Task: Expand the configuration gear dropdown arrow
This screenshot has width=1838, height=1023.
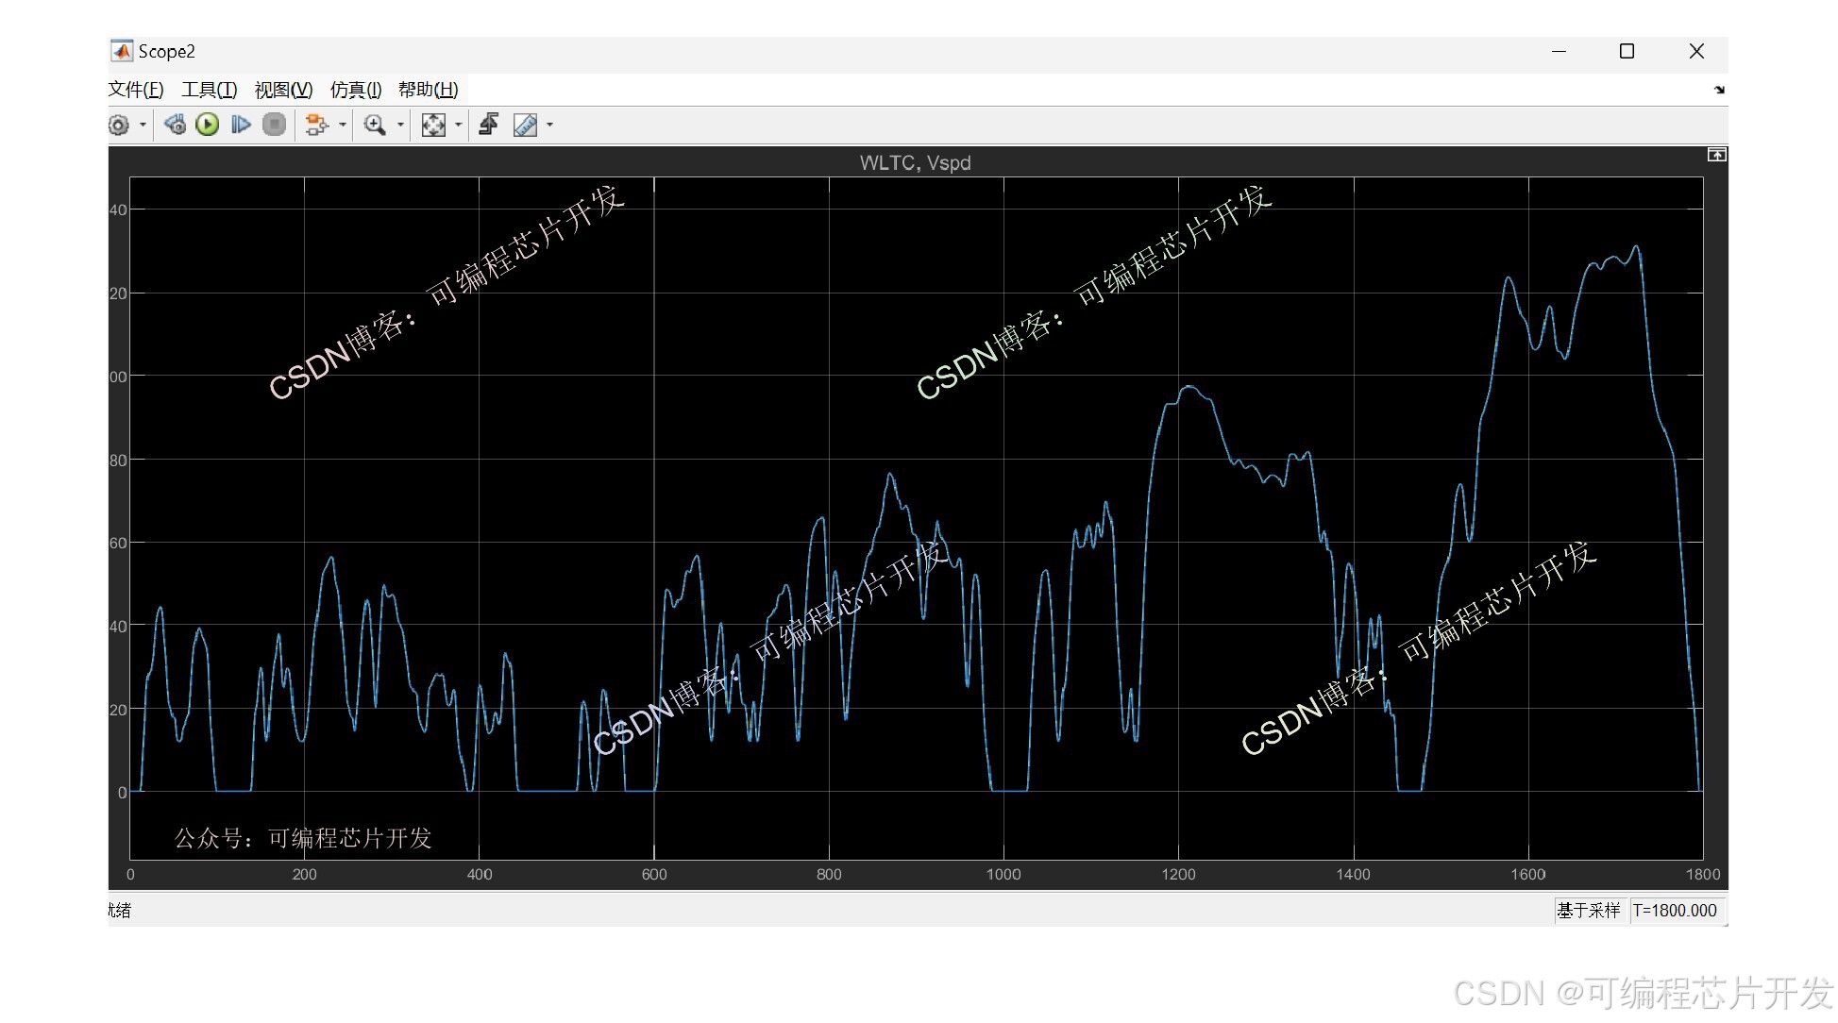Action: tap(143, 125)
